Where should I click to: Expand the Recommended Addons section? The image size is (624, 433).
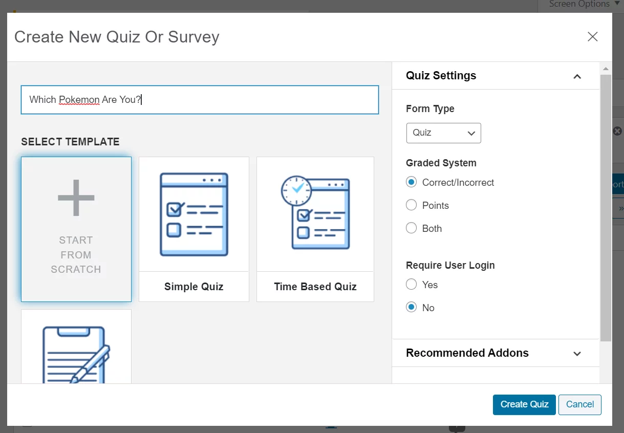(x=577, y=353)
